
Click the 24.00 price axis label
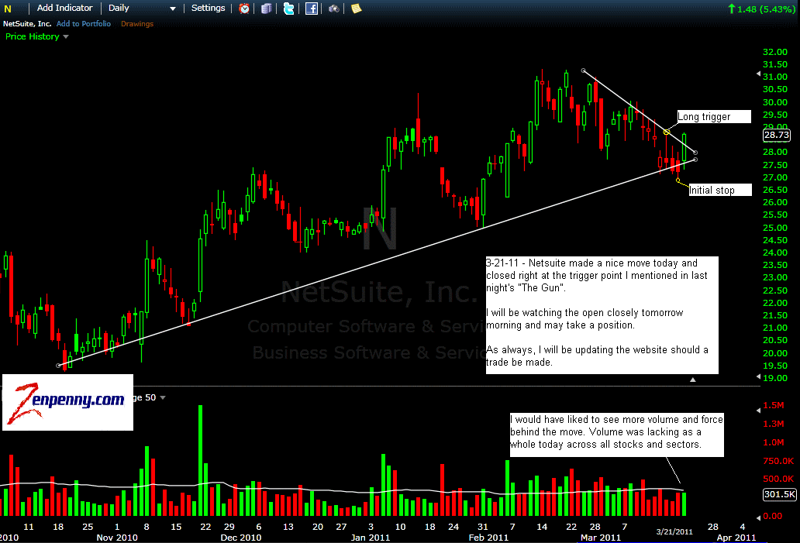click(x=775, y=253)
